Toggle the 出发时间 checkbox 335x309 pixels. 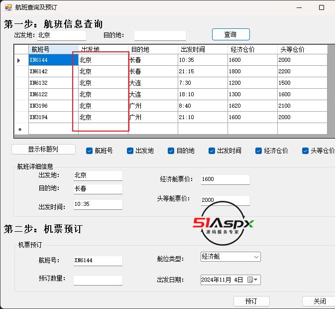click(x=212, y=151)
